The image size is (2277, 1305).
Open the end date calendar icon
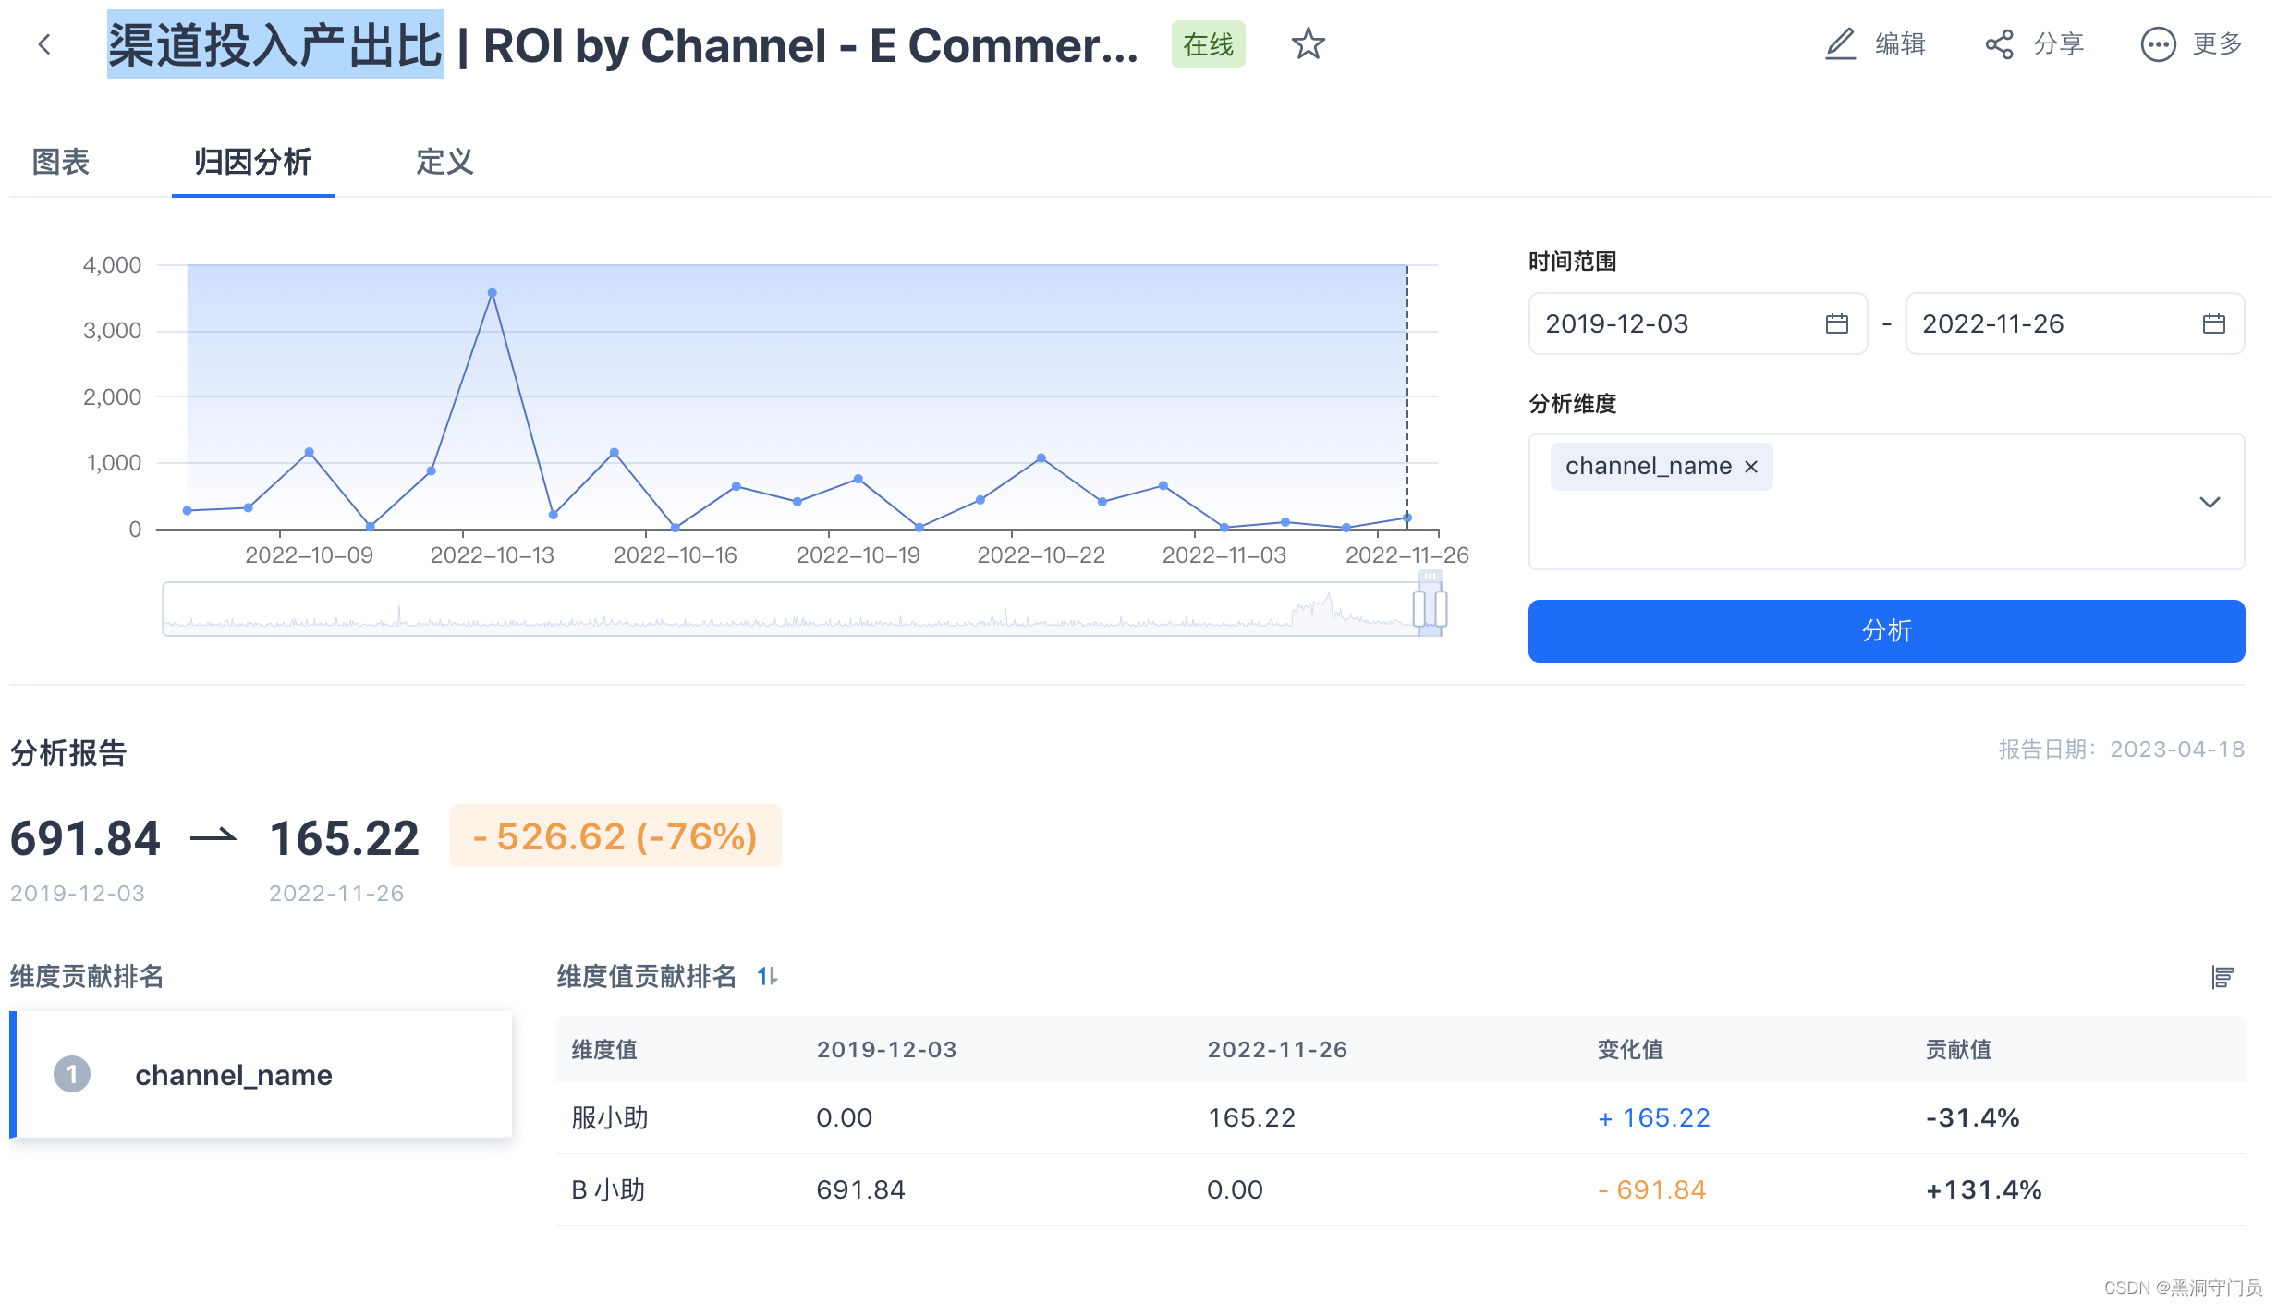(2214, 323)
